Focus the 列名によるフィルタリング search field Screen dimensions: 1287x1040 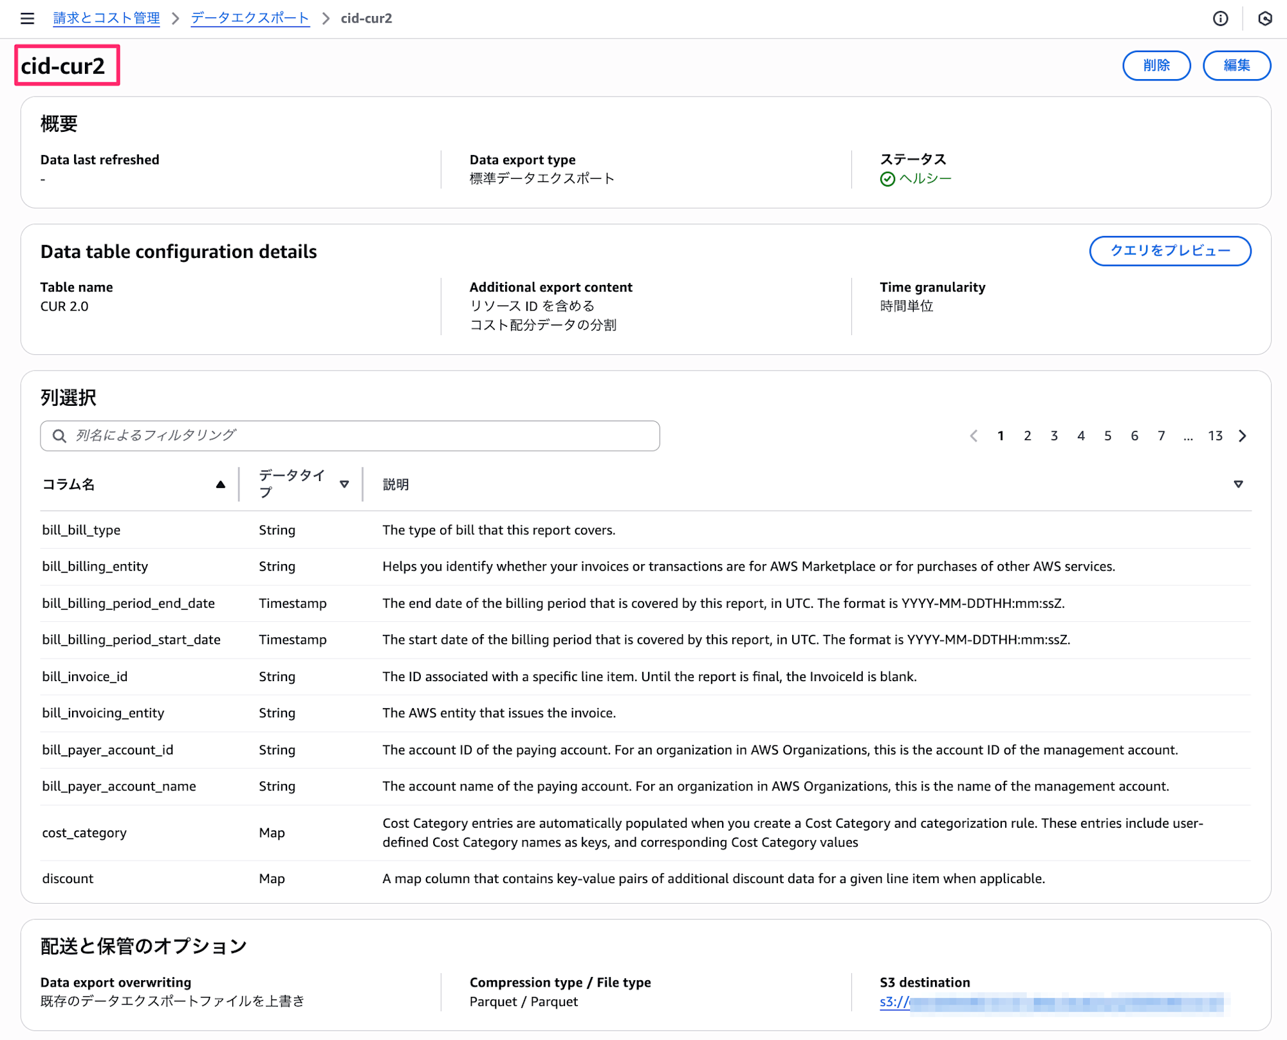(x=350, y=436)
